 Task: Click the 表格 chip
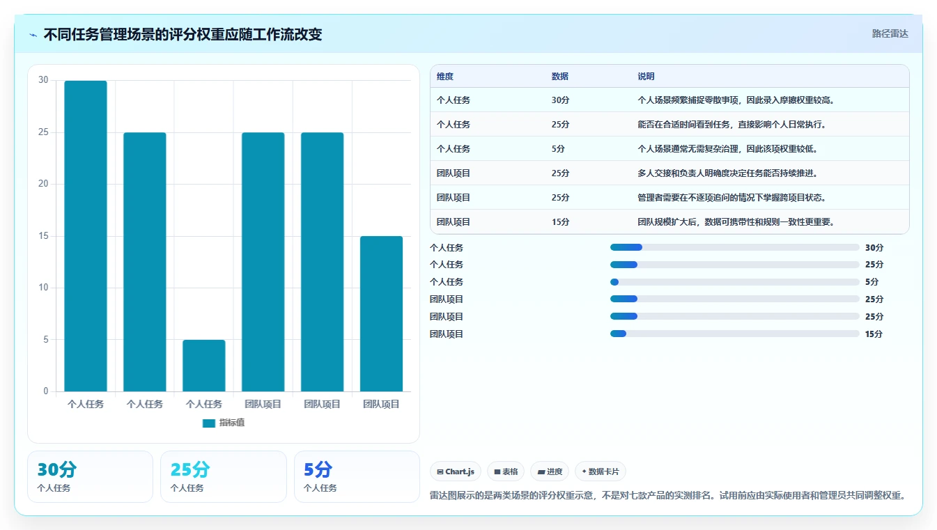pos(506,471)
